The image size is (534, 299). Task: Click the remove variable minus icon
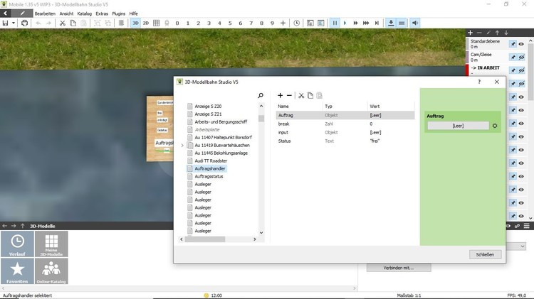289,95
